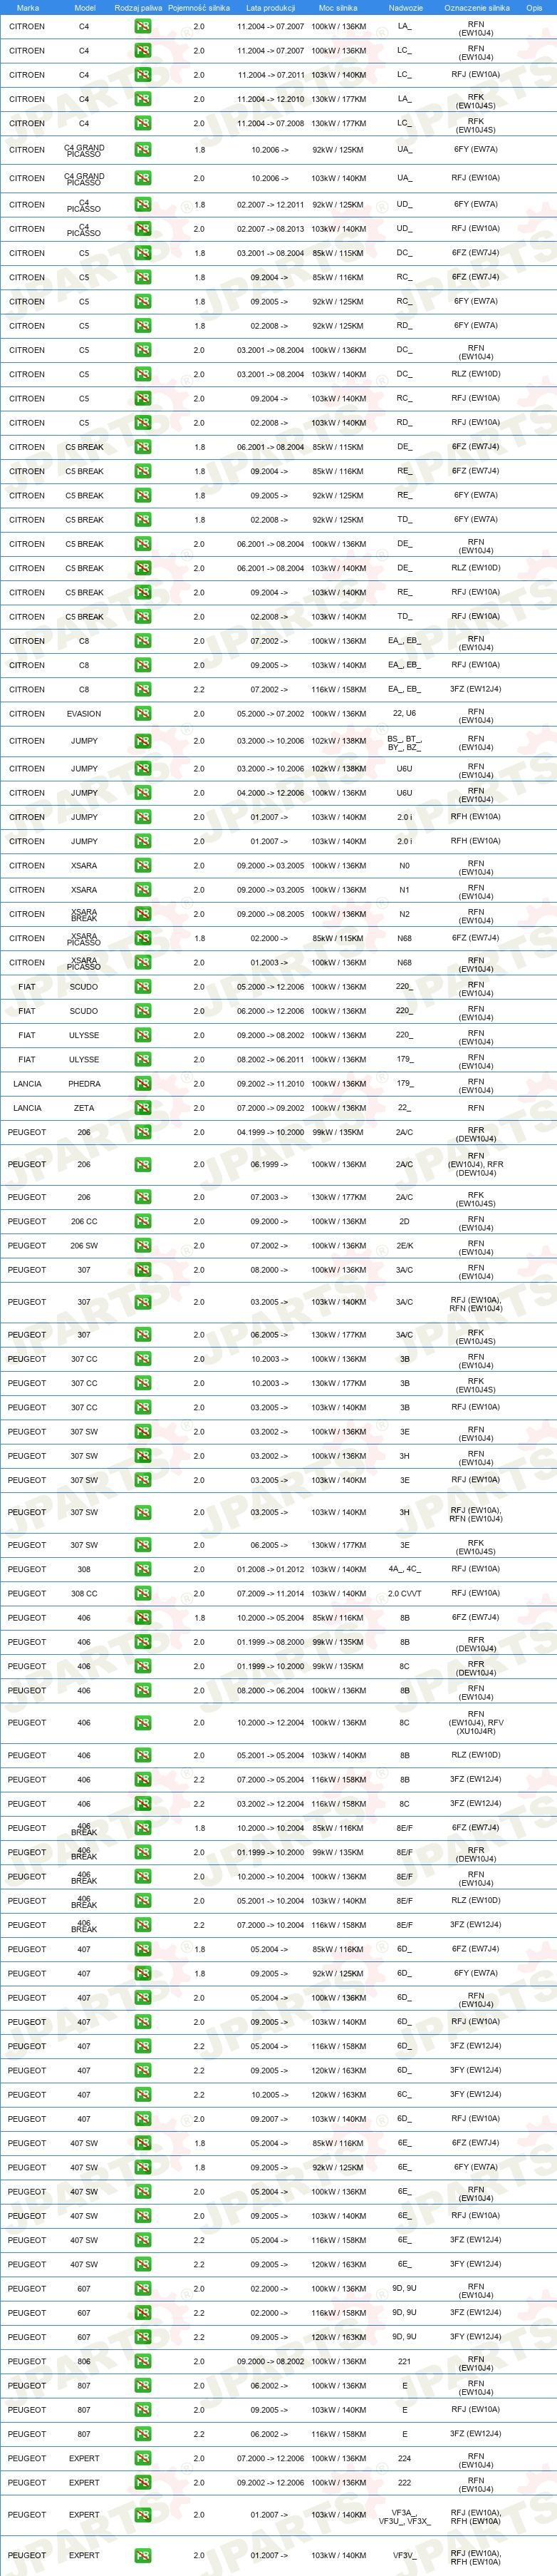Click the 01.2008 -> 01.2012 production years cell
Image resolution: width=557 pixels, height=2576 pixels.
pos(271,1570)
